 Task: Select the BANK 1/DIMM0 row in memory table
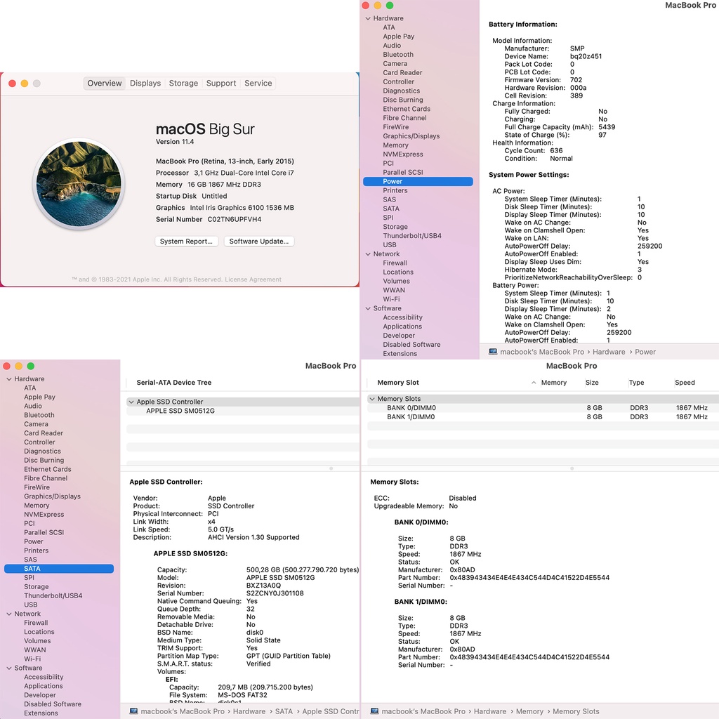click(x=411, y=417)
